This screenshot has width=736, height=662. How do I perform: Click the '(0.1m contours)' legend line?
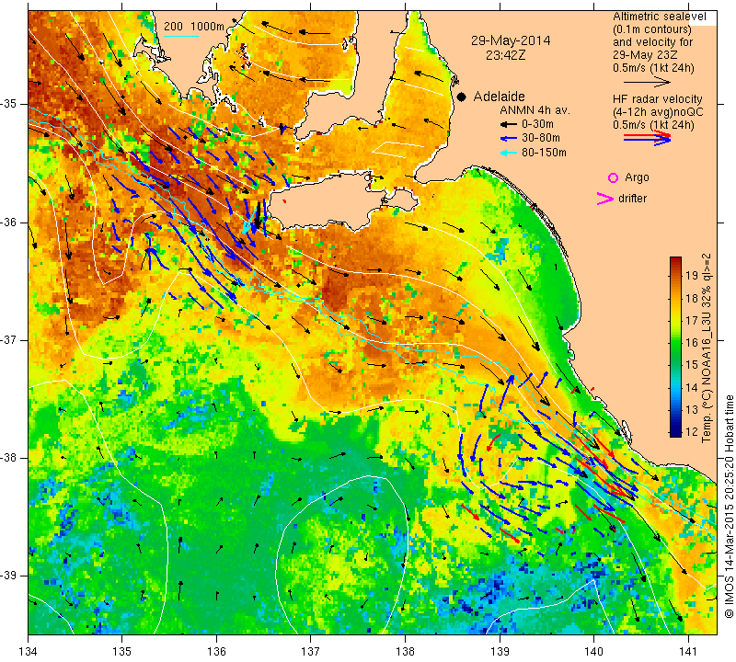(x=652, y=29)
